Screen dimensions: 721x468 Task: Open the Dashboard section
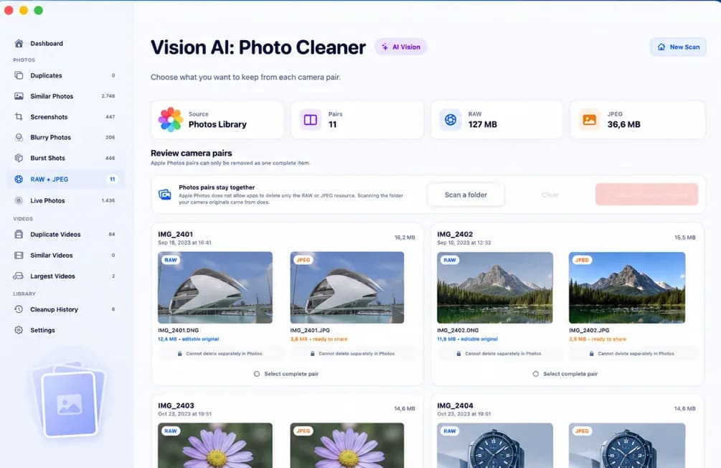coord(65,43)
